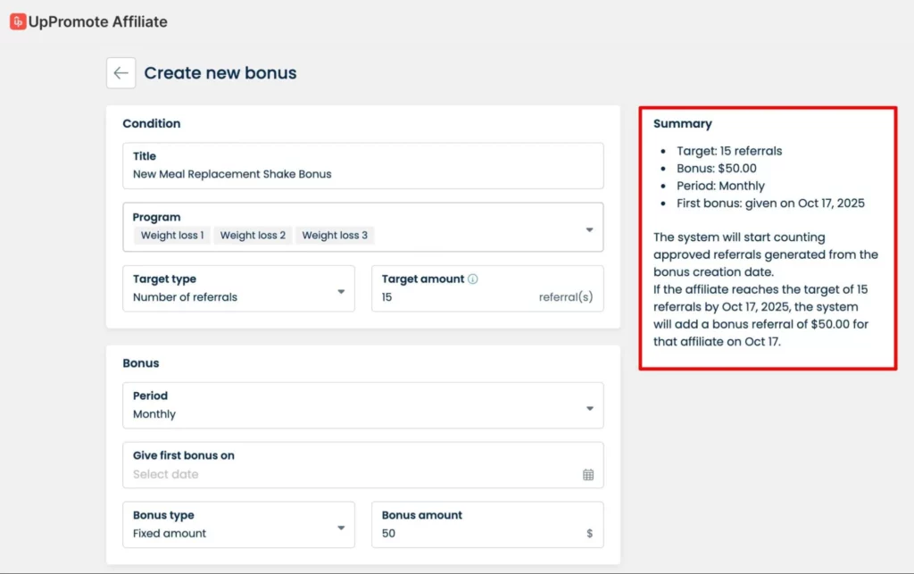Open the calendar icon in date field
914x574 pixels.
click(588, 475)
